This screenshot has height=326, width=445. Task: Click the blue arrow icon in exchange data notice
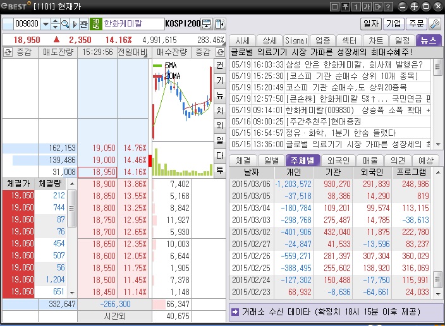click(x=235, y=312)
